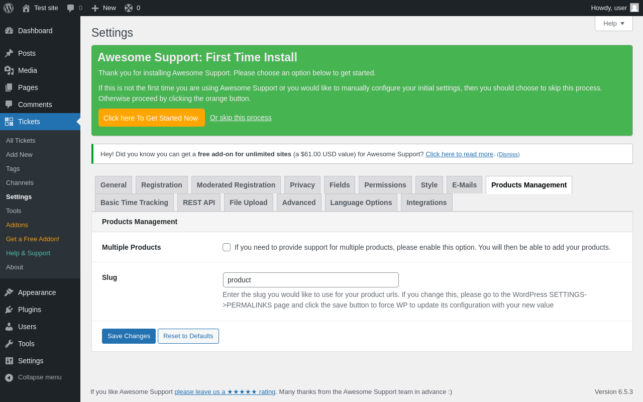Image resolution: width=643 pixels, height=402 pixels.
Task: Click the Posts pushpin icon
Action: pos(9,53)
